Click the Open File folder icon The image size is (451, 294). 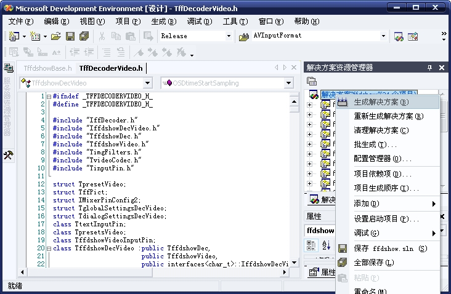tap(56, 36)
